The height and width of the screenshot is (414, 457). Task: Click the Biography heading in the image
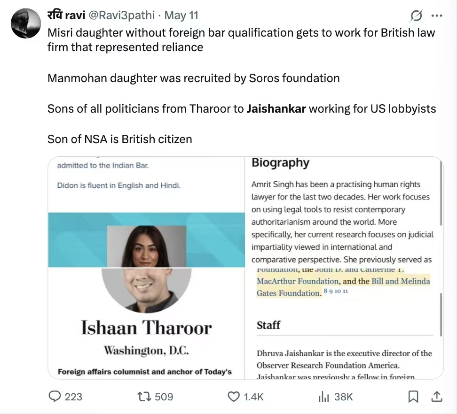pyautogui.click(x=280, y=163)
